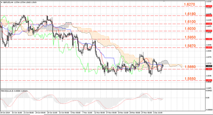Click the black current price tag 1.5689
Viewport: 213px width, 115px height.
click(209, 66)
